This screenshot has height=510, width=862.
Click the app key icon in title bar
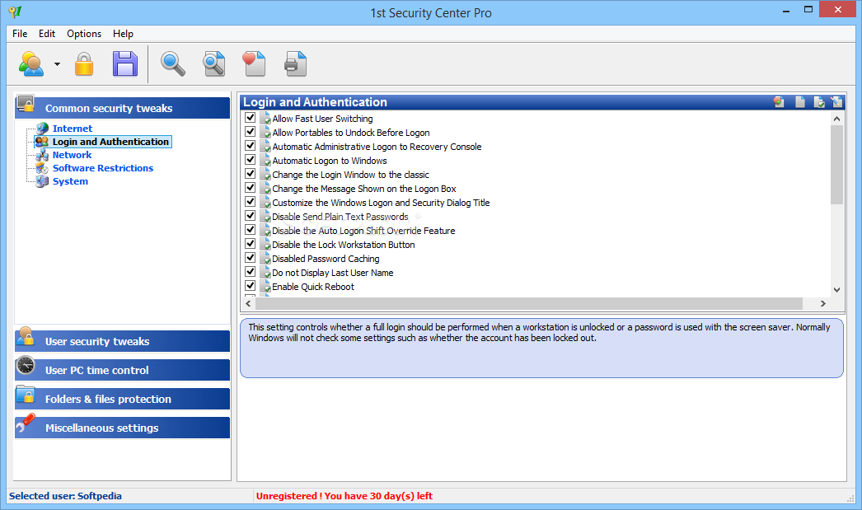pyautogui.click(x=15, y=12)
